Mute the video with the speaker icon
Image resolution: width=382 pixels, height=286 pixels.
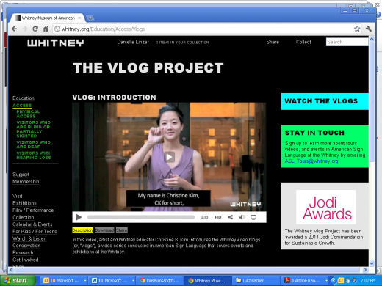coord(242,217)
